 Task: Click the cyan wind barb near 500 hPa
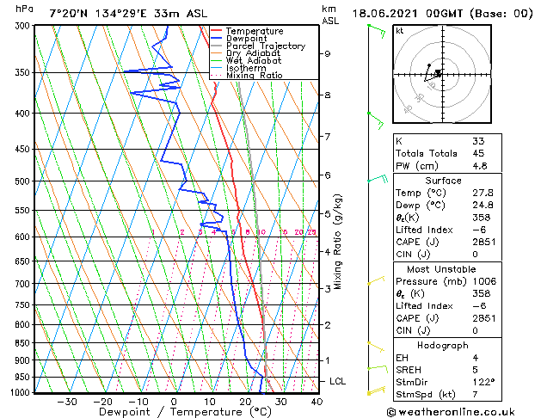coord(376,179)
